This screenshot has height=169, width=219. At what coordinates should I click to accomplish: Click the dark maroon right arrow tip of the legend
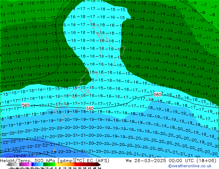click(99, 165)
